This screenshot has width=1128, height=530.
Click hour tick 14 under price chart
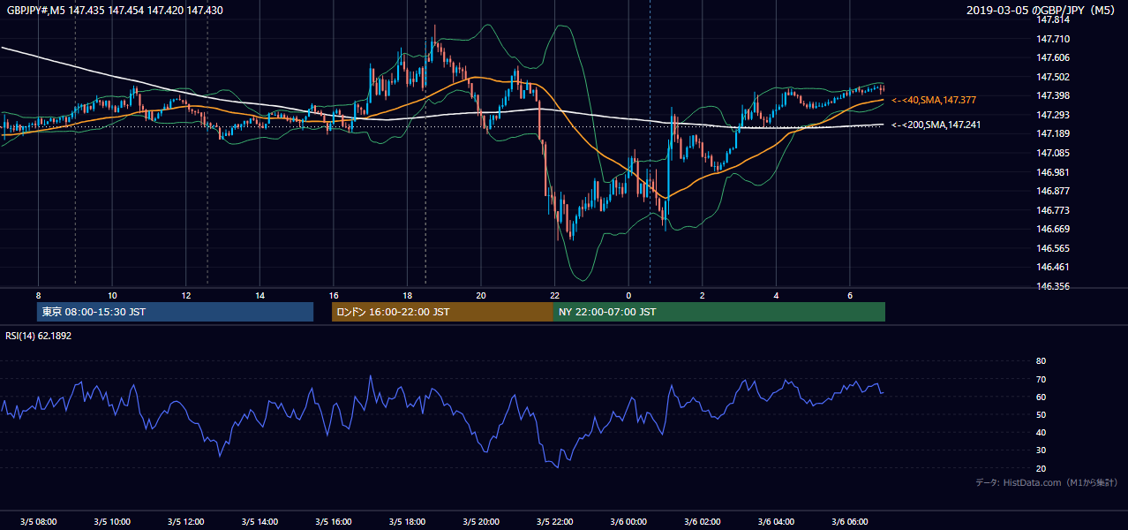(x=259, y=294)
